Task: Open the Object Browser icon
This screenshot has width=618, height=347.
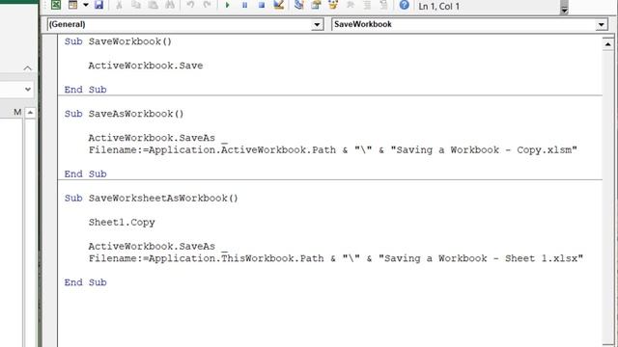Action: pos(333,5)
